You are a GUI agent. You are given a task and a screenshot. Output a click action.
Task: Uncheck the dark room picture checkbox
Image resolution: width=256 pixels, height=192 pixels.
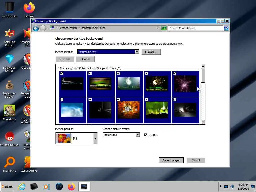tap(90, 99)
